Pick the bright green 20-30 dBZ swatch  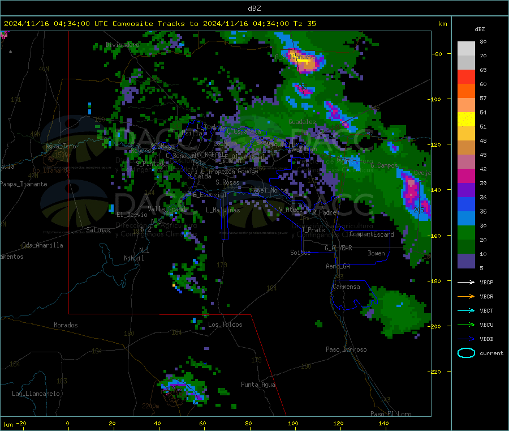pyautogui.click(x=466, y=232)
